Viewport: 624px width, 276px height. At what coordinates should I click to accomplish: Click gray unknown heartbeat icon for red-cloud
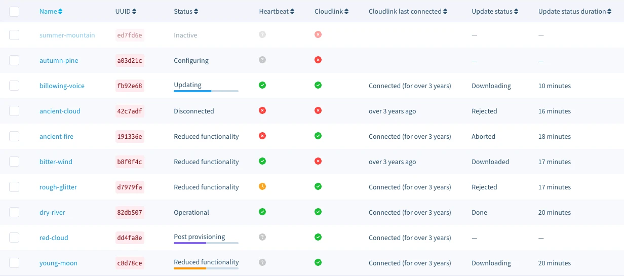pyautogui.click(x=262, y=237)
